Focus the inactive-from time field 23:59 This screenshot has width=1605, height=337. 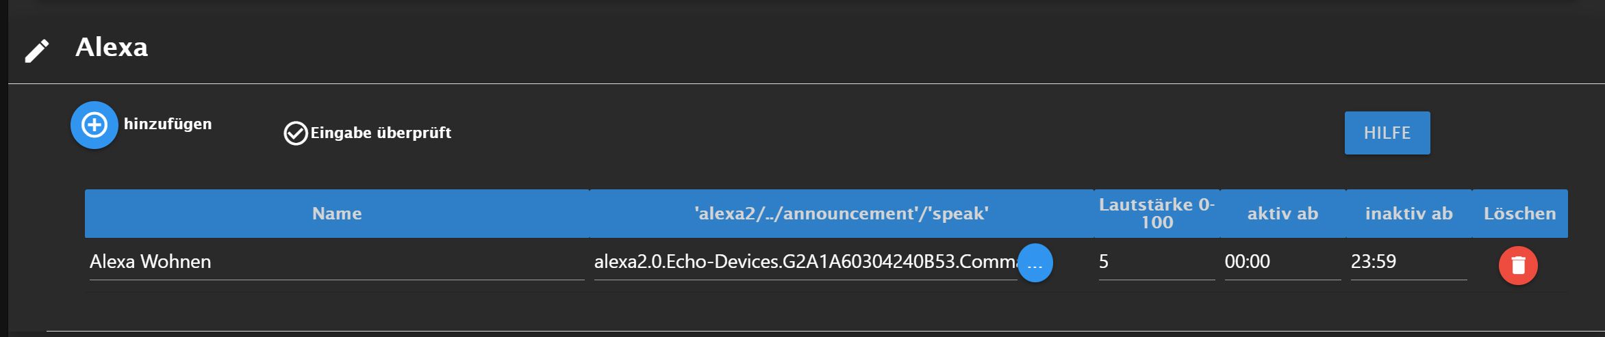tap(1408, 262)
